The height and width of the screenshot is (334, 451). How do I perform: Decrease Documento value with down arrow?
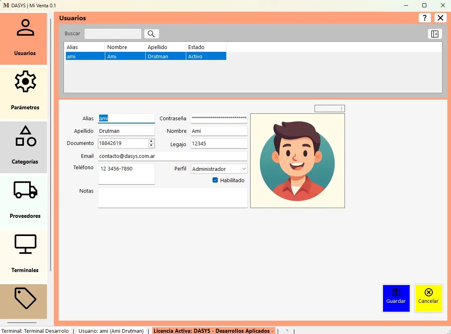151,145
